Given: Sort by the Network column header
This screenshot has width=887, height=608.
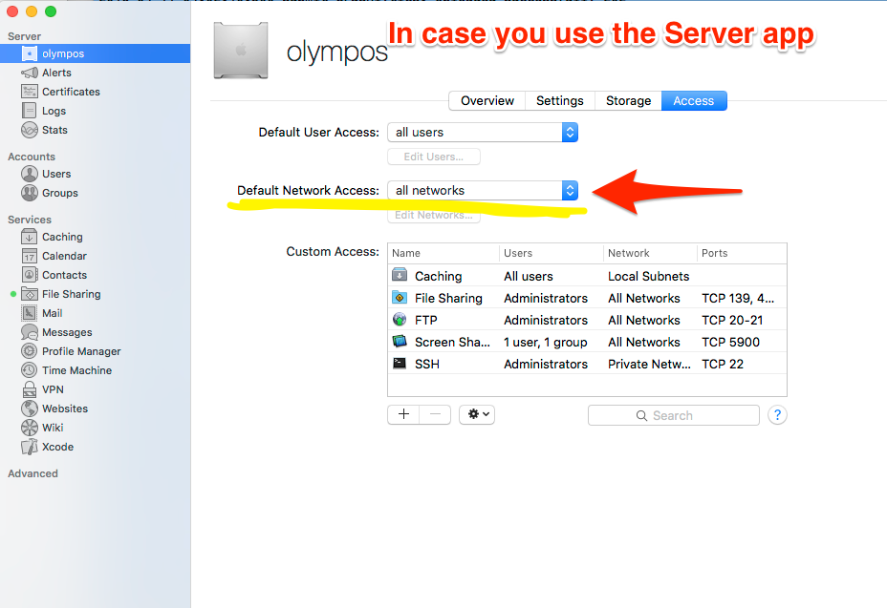Looking at the screenshot, I should [650, 253].
